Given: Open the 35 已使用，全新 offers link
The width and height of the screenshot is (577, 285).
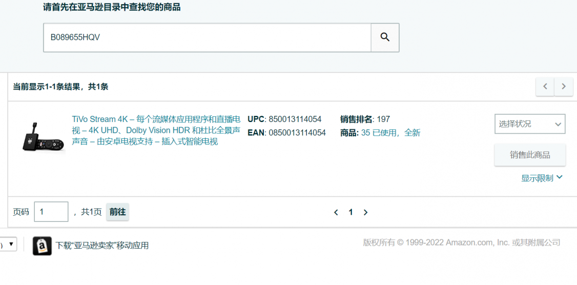Looking at the screenshot, I should point(391,133).
